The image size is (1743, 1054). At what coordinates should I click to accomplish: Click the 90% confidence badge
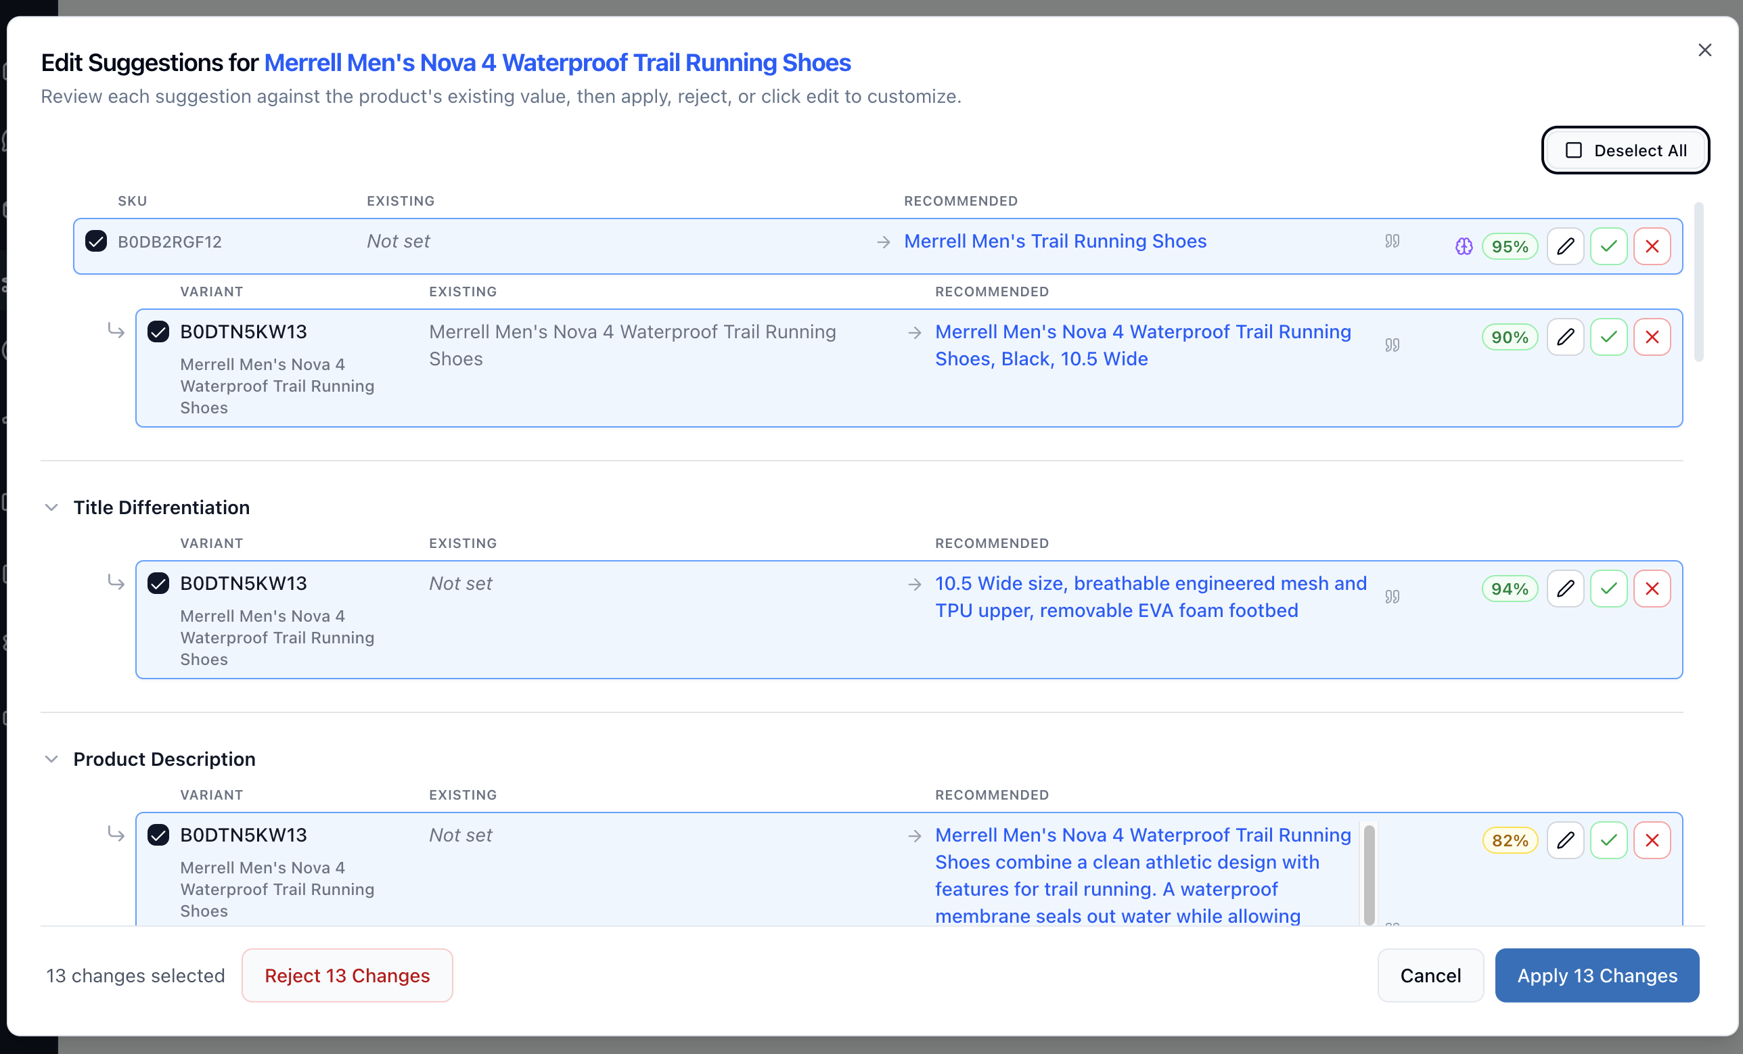click(x=1510, y=337)
